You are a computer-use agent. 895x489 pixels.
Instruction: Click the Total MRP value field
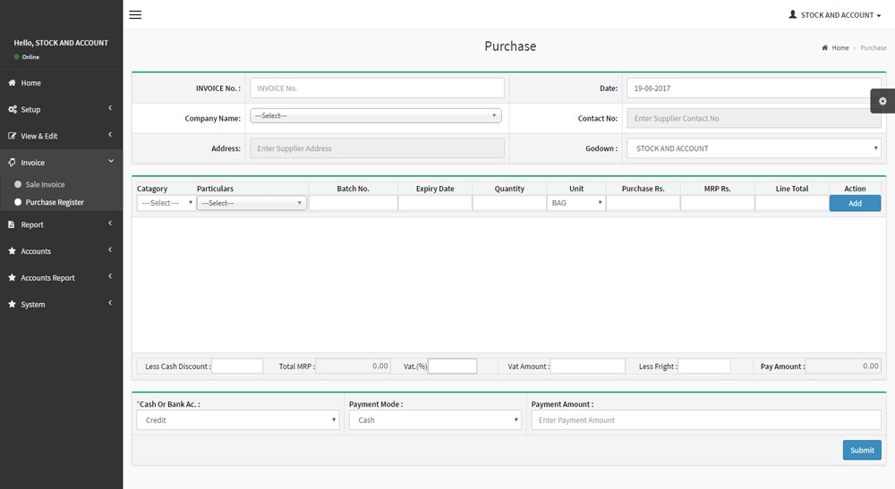(353, 366)
